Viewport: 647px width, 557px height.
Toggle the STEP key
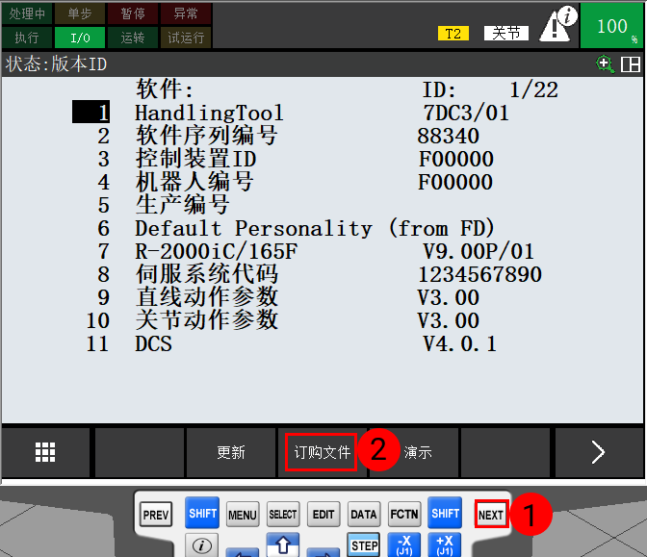(364, 545)
